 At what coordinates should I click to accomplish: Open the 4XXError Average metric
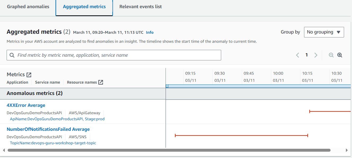pos(26,105)
